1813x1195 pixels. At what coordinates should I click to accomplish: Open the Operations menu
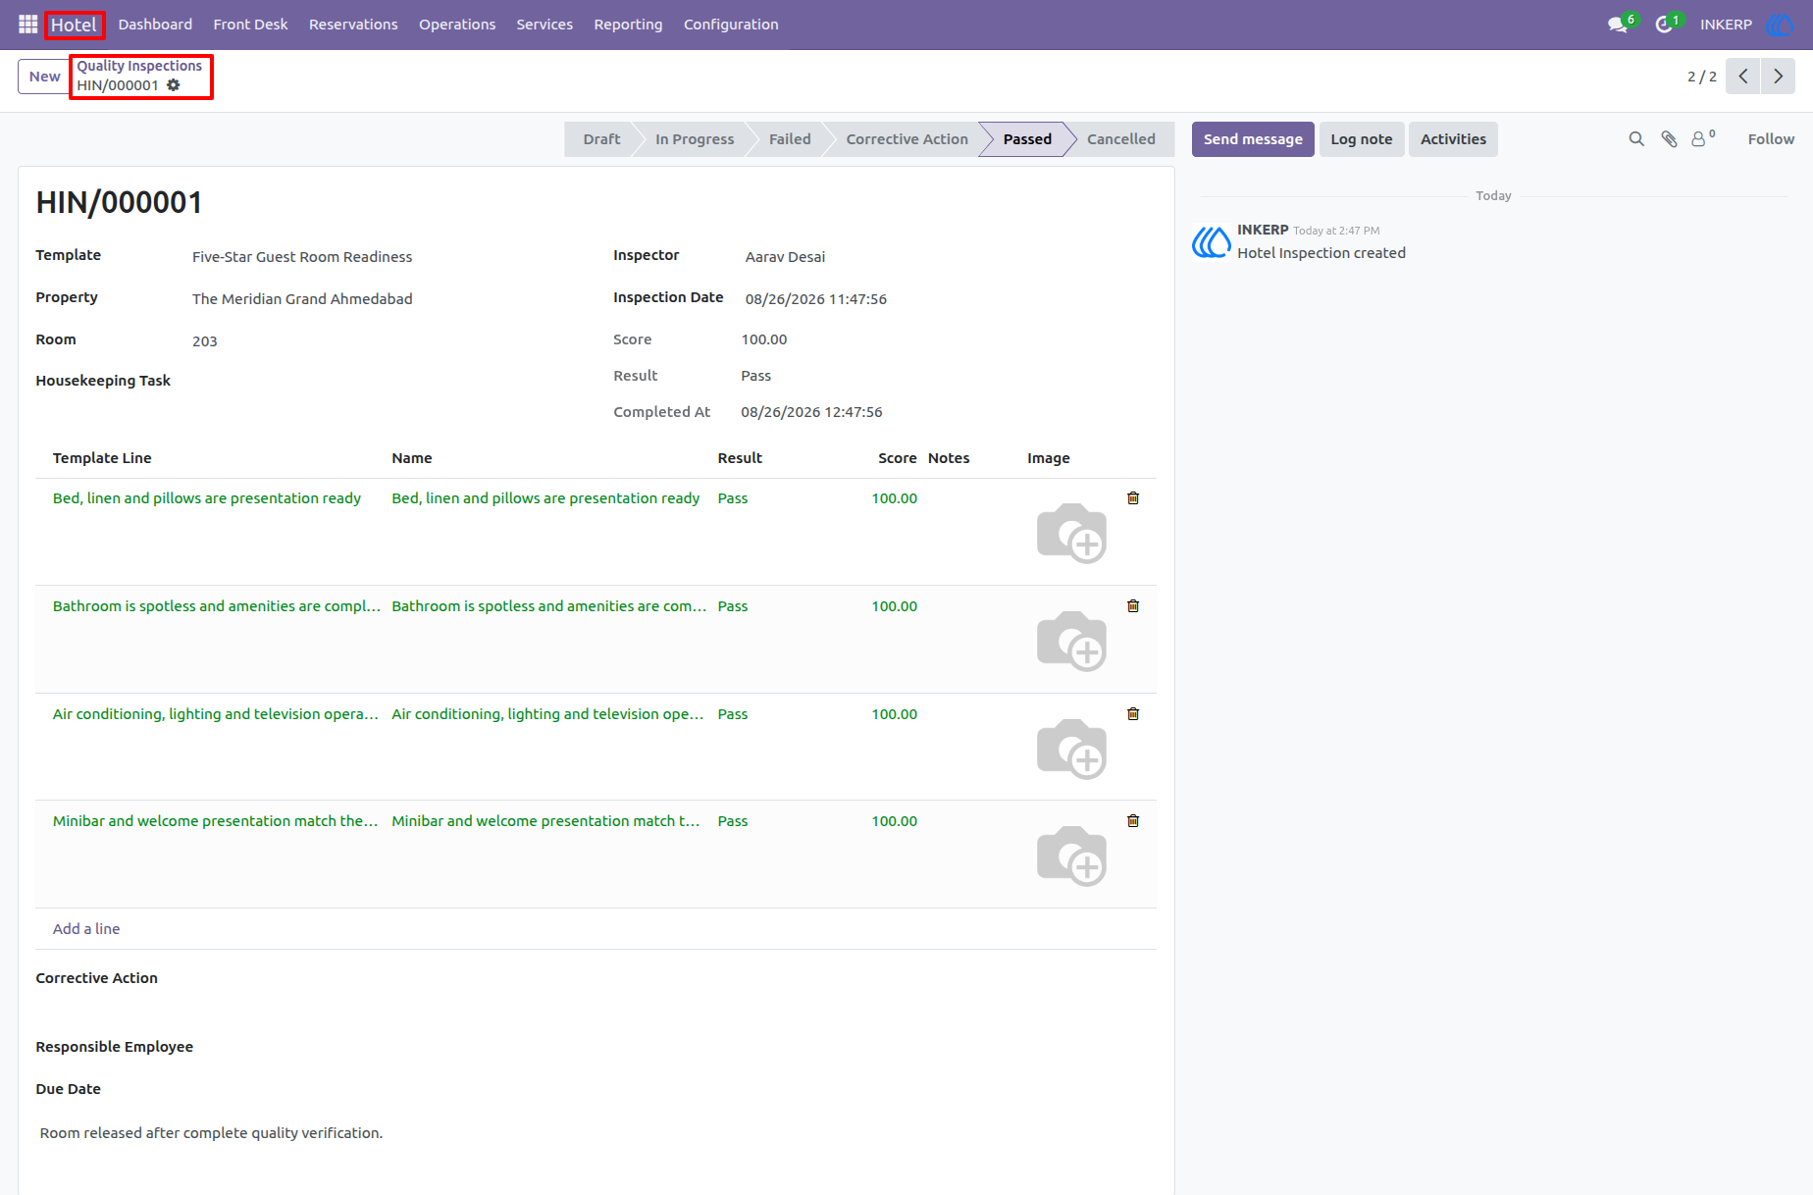(x=457, y=25)
